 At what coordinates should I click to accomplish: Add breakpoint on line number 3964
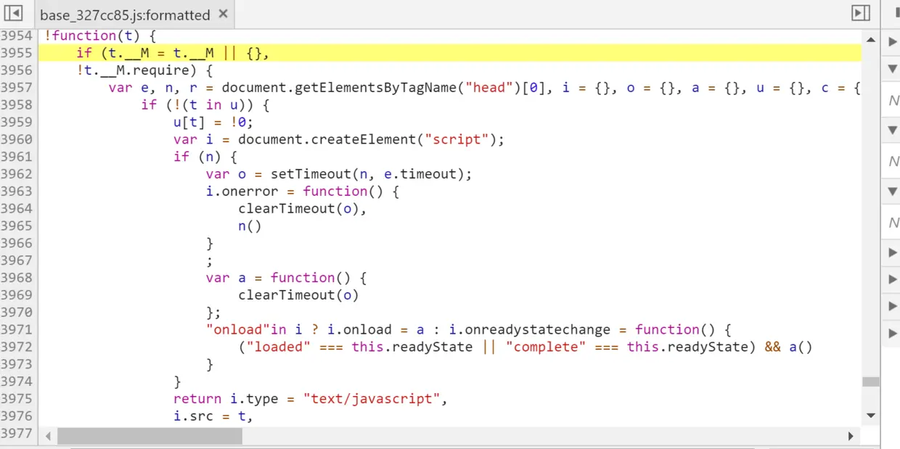click(x=17, y=208)
